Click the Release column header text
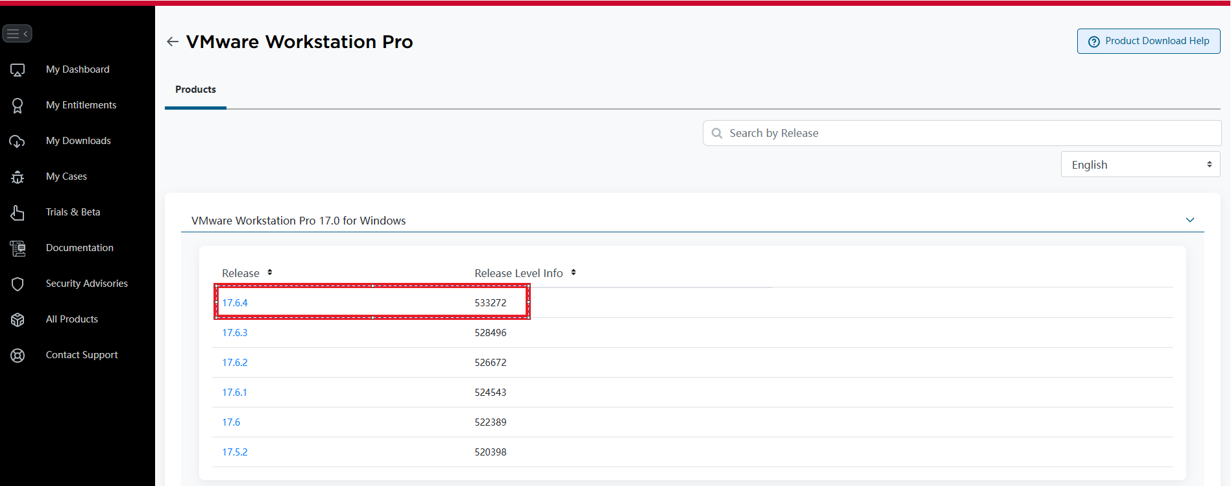 241,273
